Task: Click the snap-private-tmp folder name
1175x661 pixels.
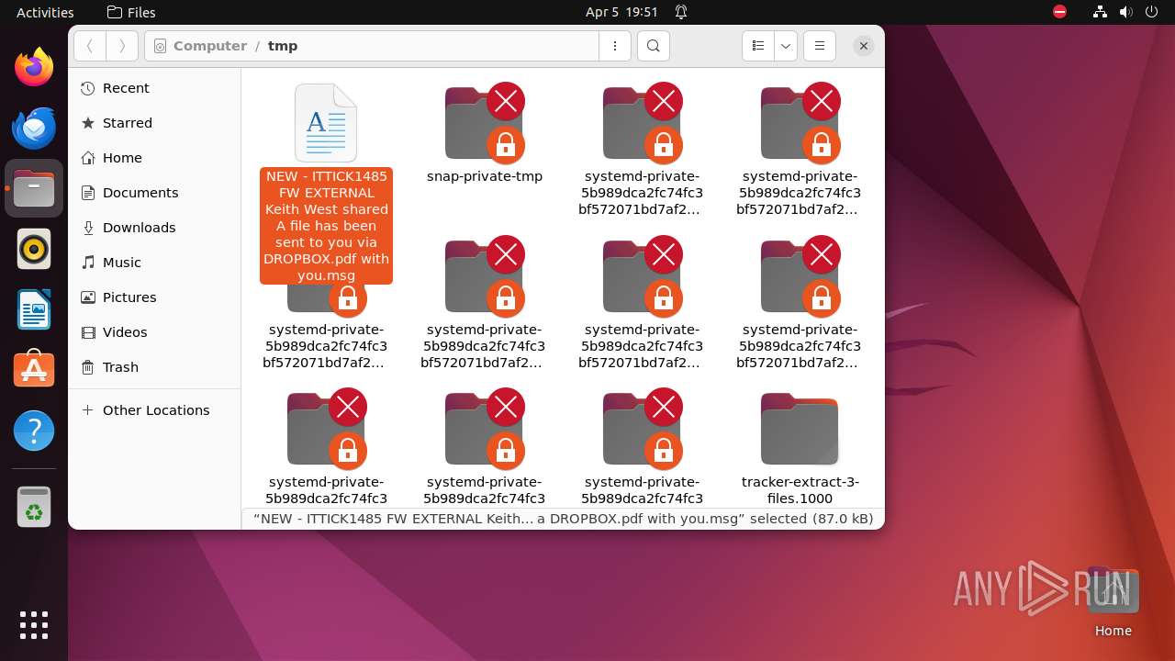Action: click(x=485, y=176)
